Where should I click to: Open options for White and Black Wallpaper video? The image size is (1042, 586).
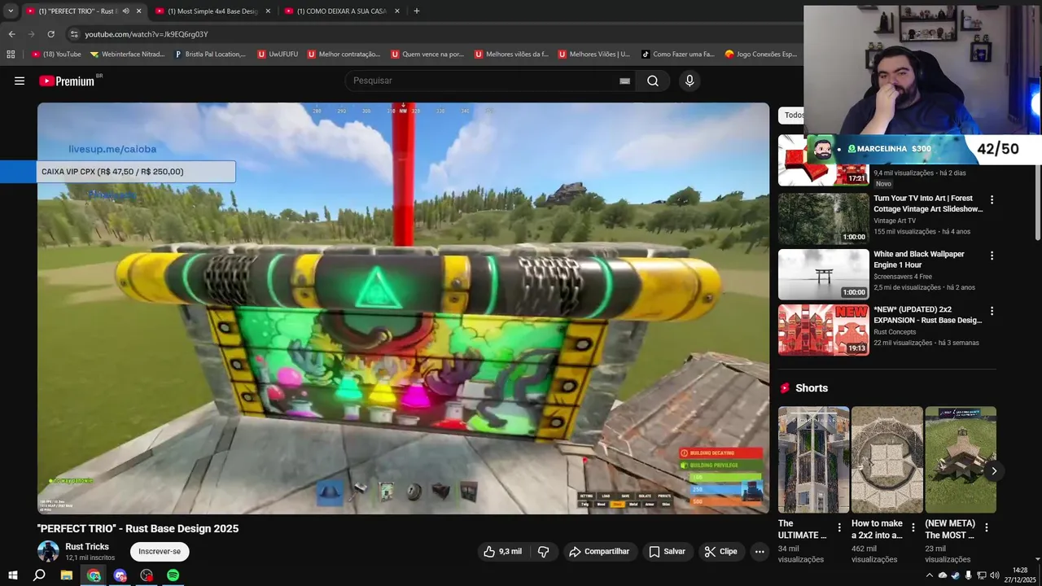992,256
